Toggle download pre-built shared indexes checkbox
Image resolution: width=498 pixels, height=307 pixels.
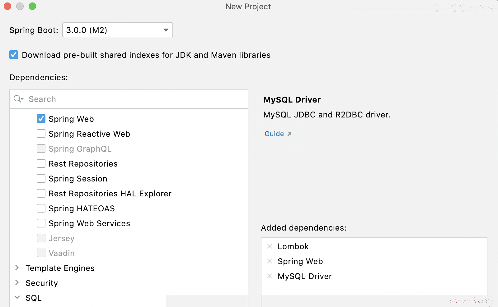pos(14,55)
